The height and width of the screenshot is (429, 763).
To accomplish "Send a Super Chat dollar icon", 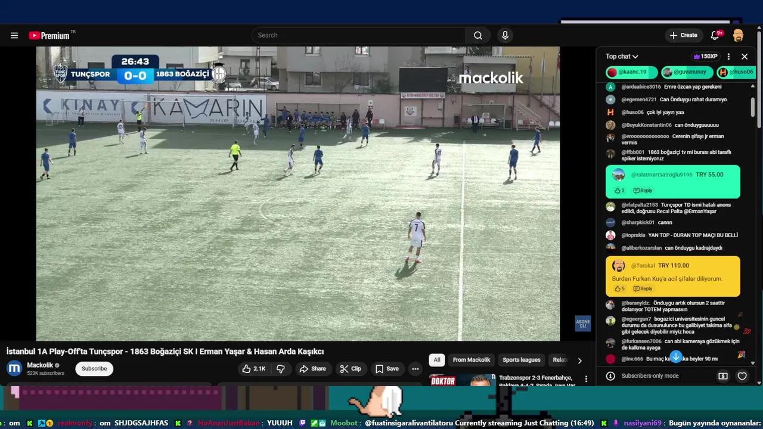I will coord(723,376).
